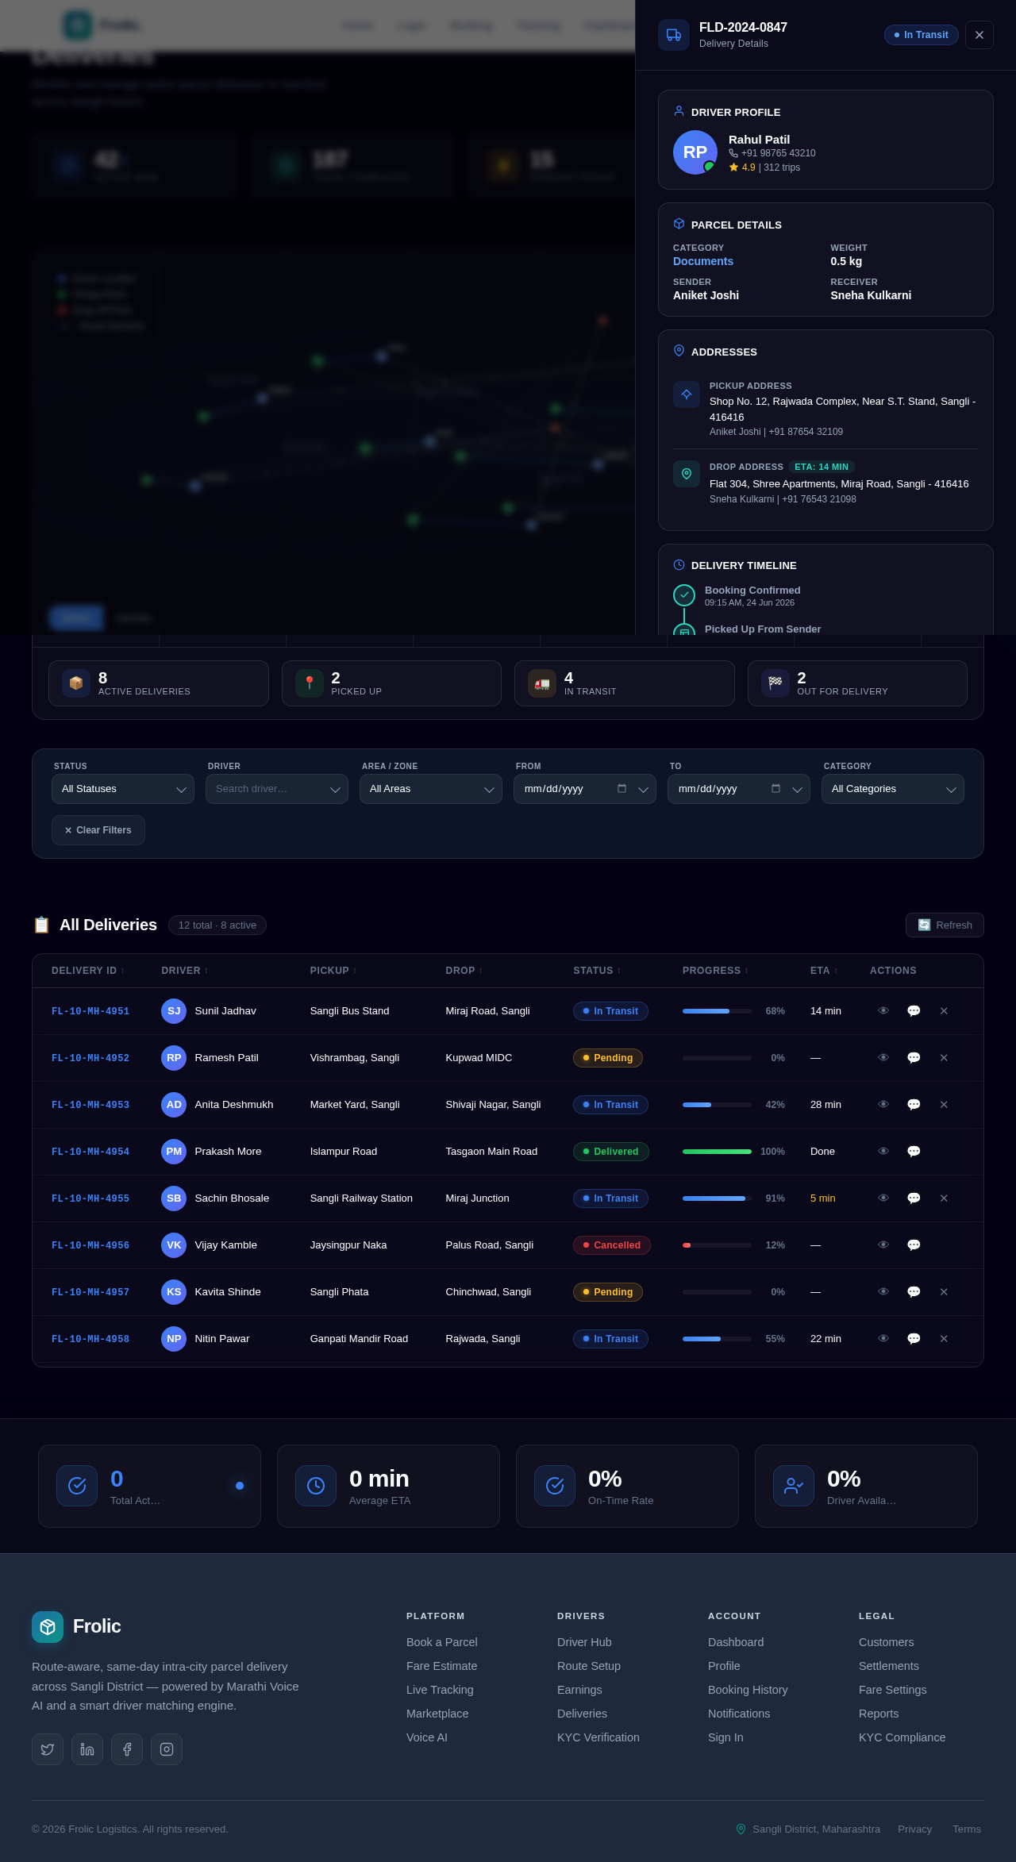Click the Clear Filters button
Image resolution: width=1016 pixels, height=1862 pixels.
click(x=98, y=830)
